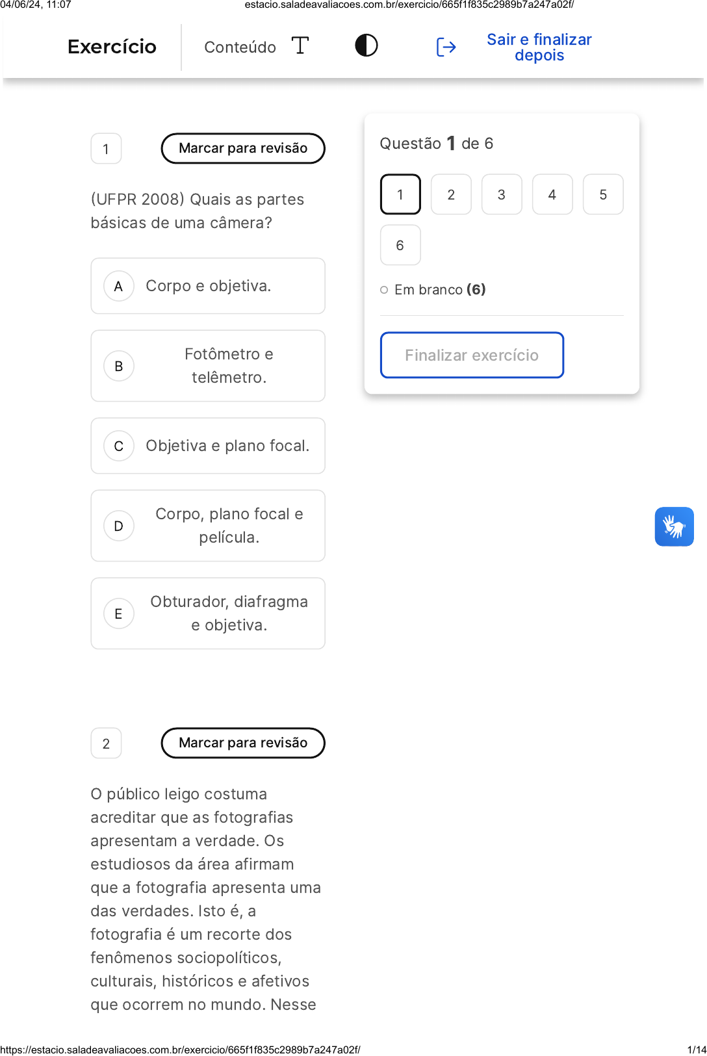Select option E, Obturador, diafragma e objetiva

point(208,613)
